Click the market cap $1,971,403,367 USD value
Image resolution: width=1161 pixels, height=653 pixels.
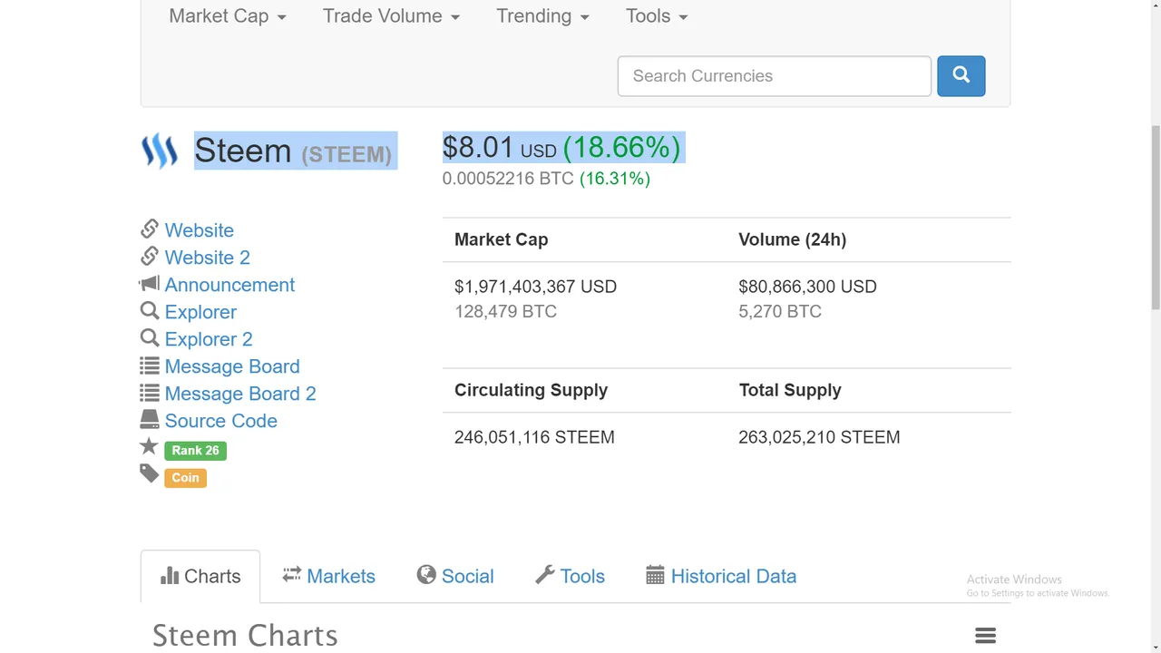[x=535, y=287]
